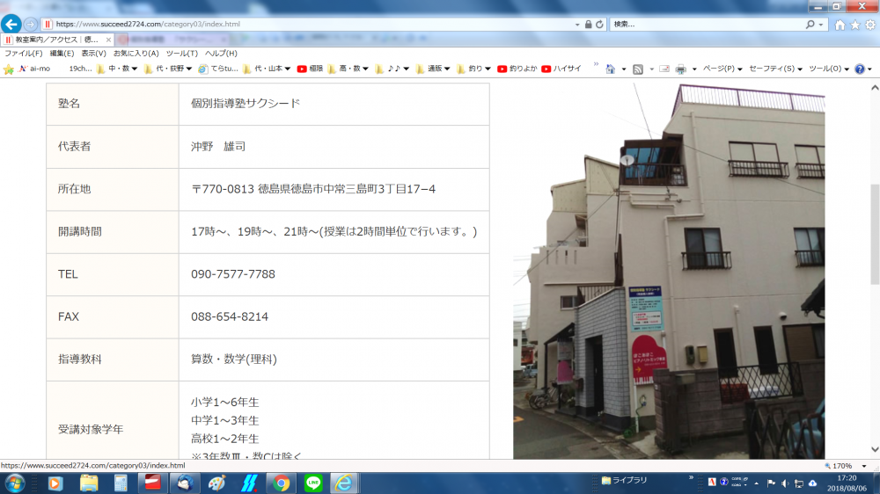Open the ページ(P) command bar menu

point(722,69)
